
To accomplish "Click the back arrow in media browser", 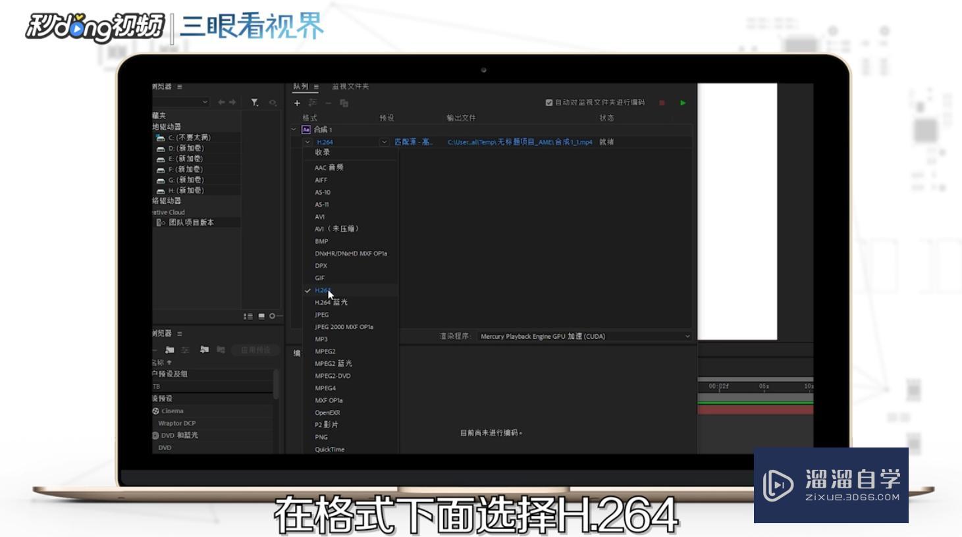I will [x=221, y=102].
